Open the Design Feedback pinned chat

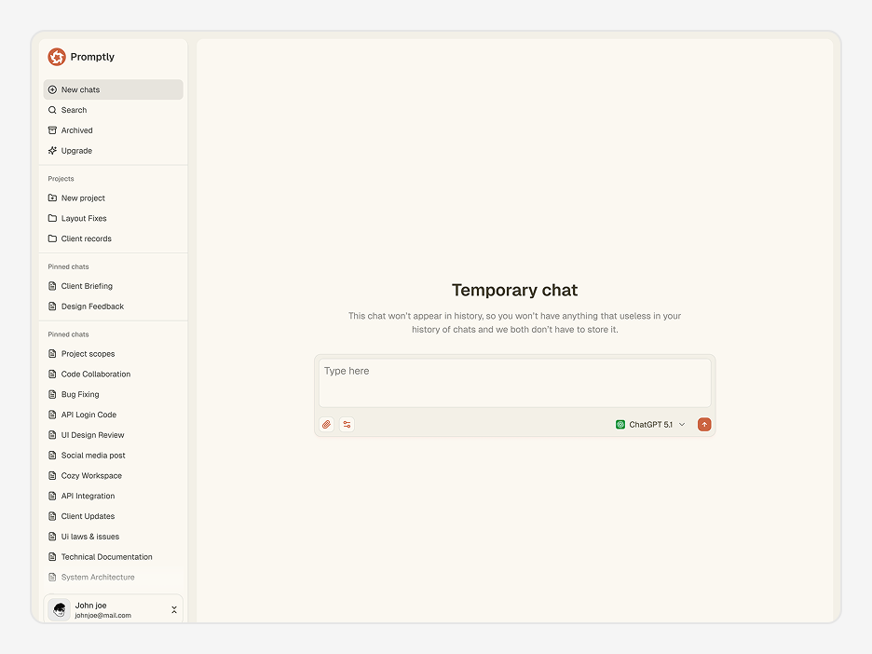[x=114, y=307]
